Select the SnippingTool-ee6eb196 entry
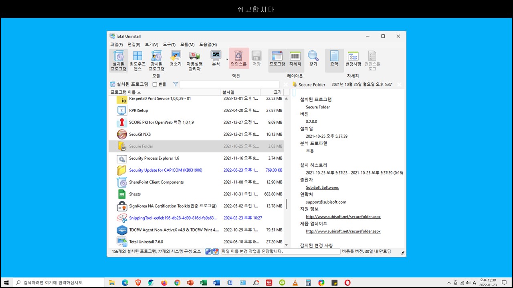The width and height of the screenshot is (513, 288). [x=196, y=218]
